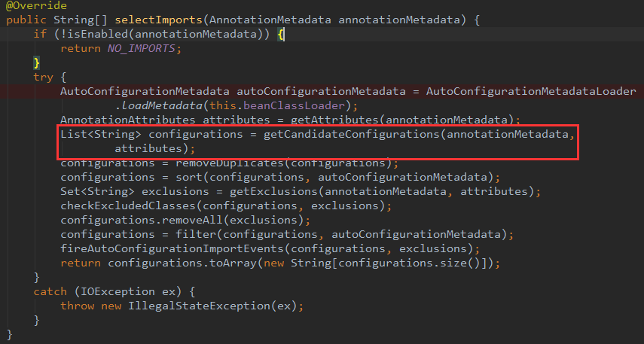Click the NO_IMPORTS constant

point(142,48)
